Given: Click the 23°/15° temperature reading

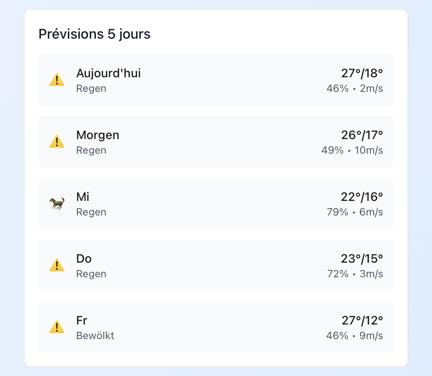Looking at the screenshot, I should pos(362,259).
